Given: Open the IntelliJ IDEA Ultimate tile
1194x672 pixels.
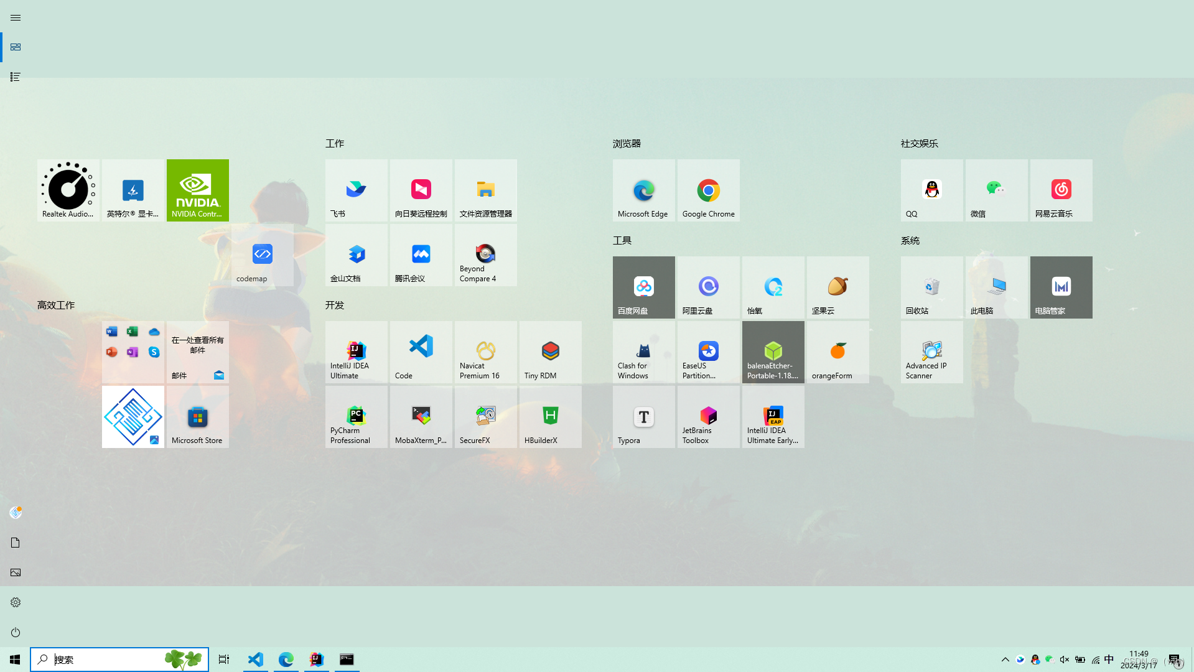Looking at the screenshot, I should (357, 352).
